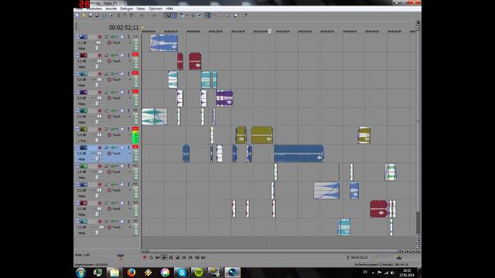Click the Open project folder icon
The width and height of the screenshot is (495, 278).
coord(84,15)
